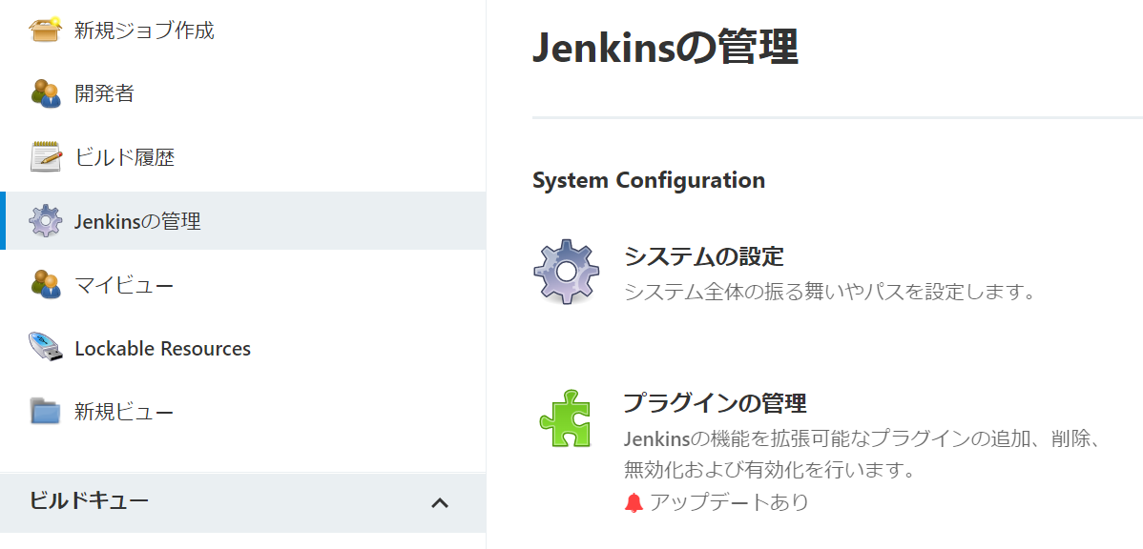Click the プラグインの管理 green puzzle icon
Screen dimensions: 1143x549
click(566, 417)
